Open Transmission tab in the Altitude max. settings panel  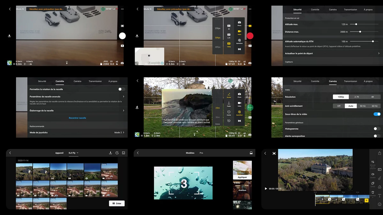[x=350, y=10]
